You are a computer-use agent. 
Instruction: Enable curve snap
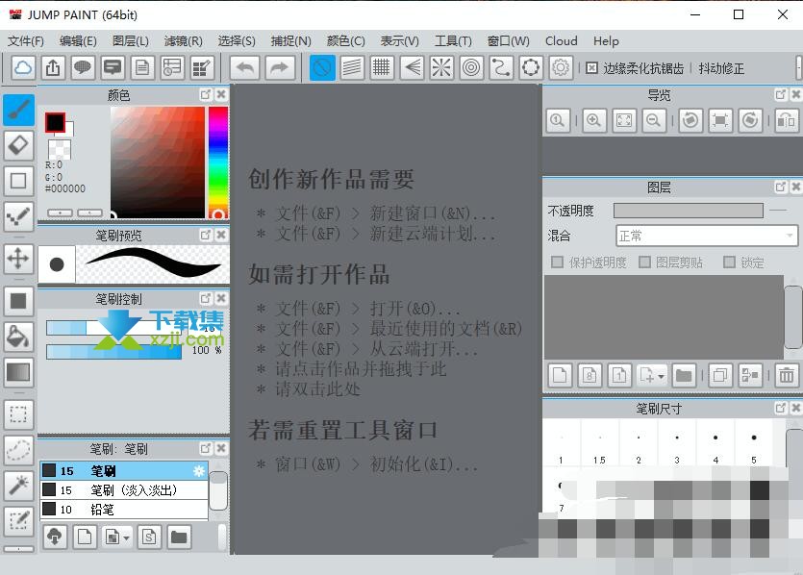(x=501, y=67)
